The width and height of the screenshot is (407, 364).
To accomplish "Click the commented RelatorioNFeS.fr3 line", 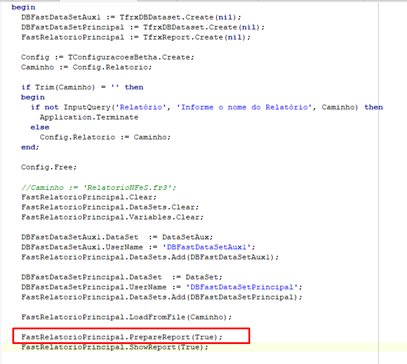I will (99, 188).
